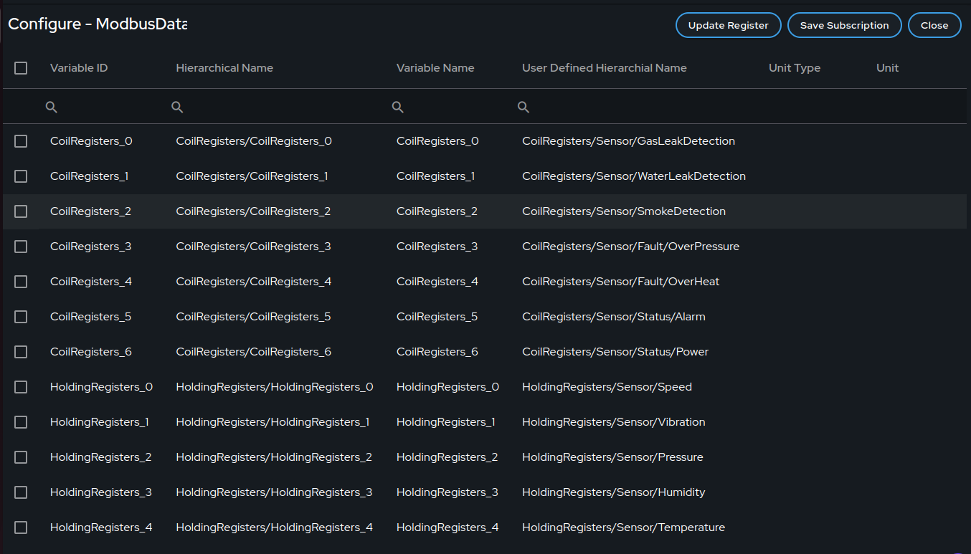This screenshot has height=554, width=971.
Task: Click HoldingRegisters/Sensor/Vibration cell
Action: click(614, 422)
